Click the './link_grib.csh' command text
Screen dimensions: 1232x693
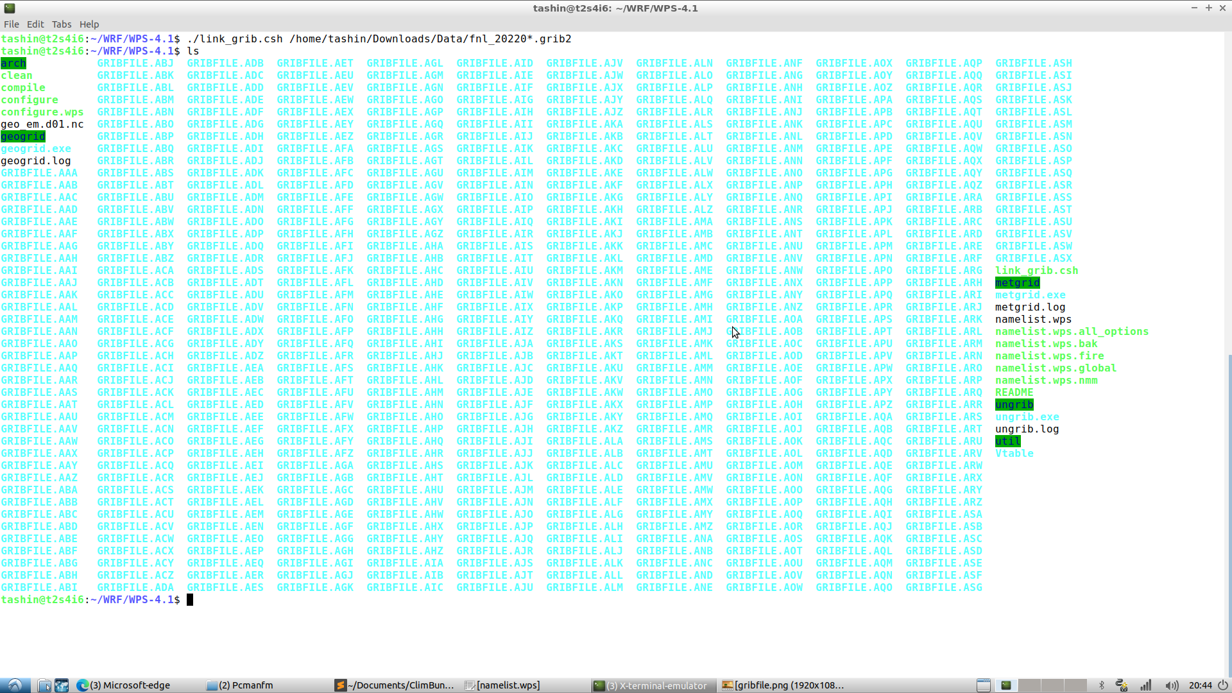click(235, 38)
